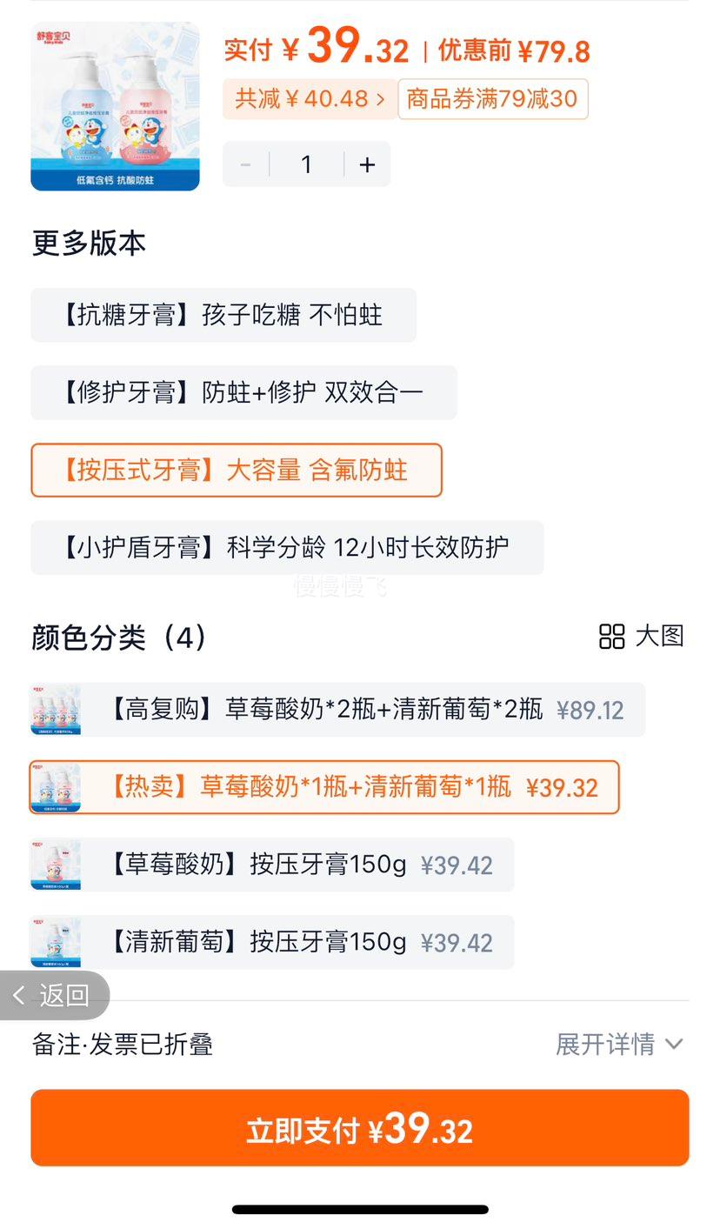Tap 立即支付 ¥39.32 button
The width and height of the screenshot is (720, 1229).
point(360,1128)
